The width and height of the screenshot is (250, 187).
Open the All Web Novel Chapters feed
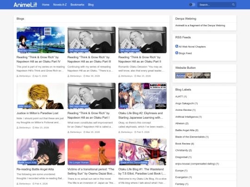click(x=192, y=47)
